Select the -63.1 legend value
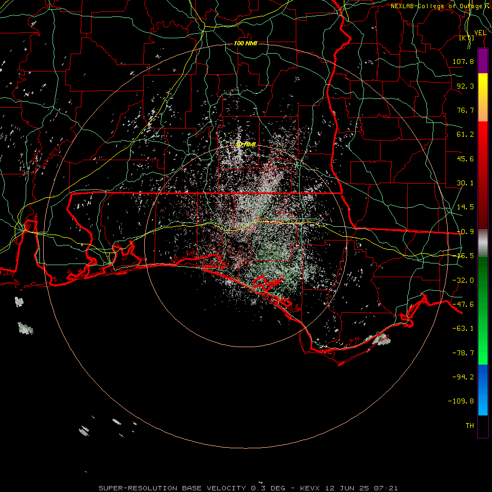Screen dimensions: 492x492 [x=463, y=329]
